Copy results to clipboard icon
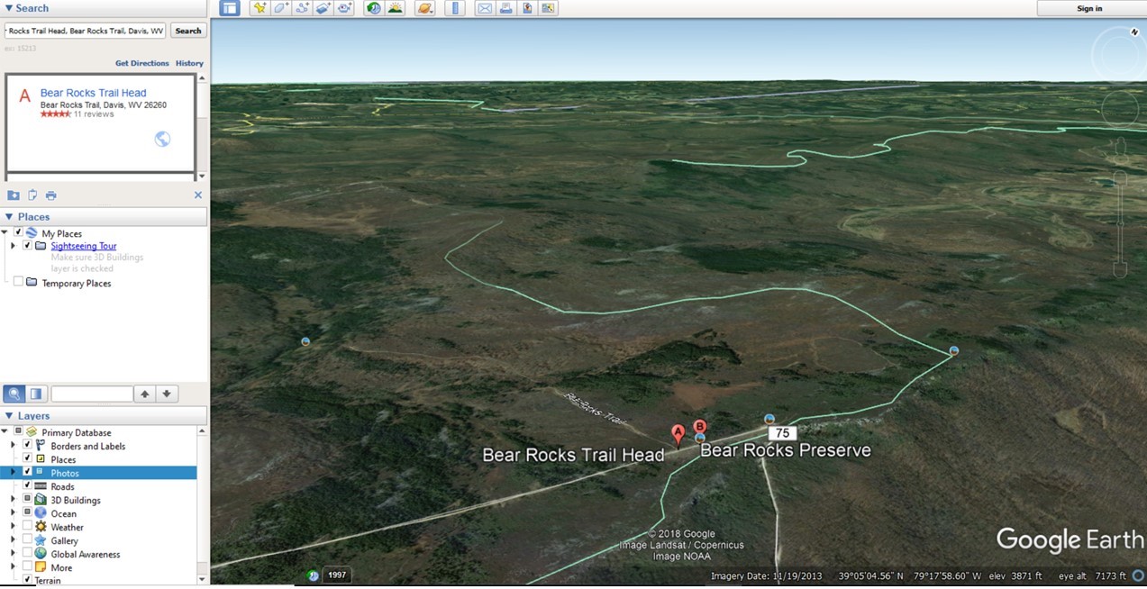1147x589 pixels. 32,195
